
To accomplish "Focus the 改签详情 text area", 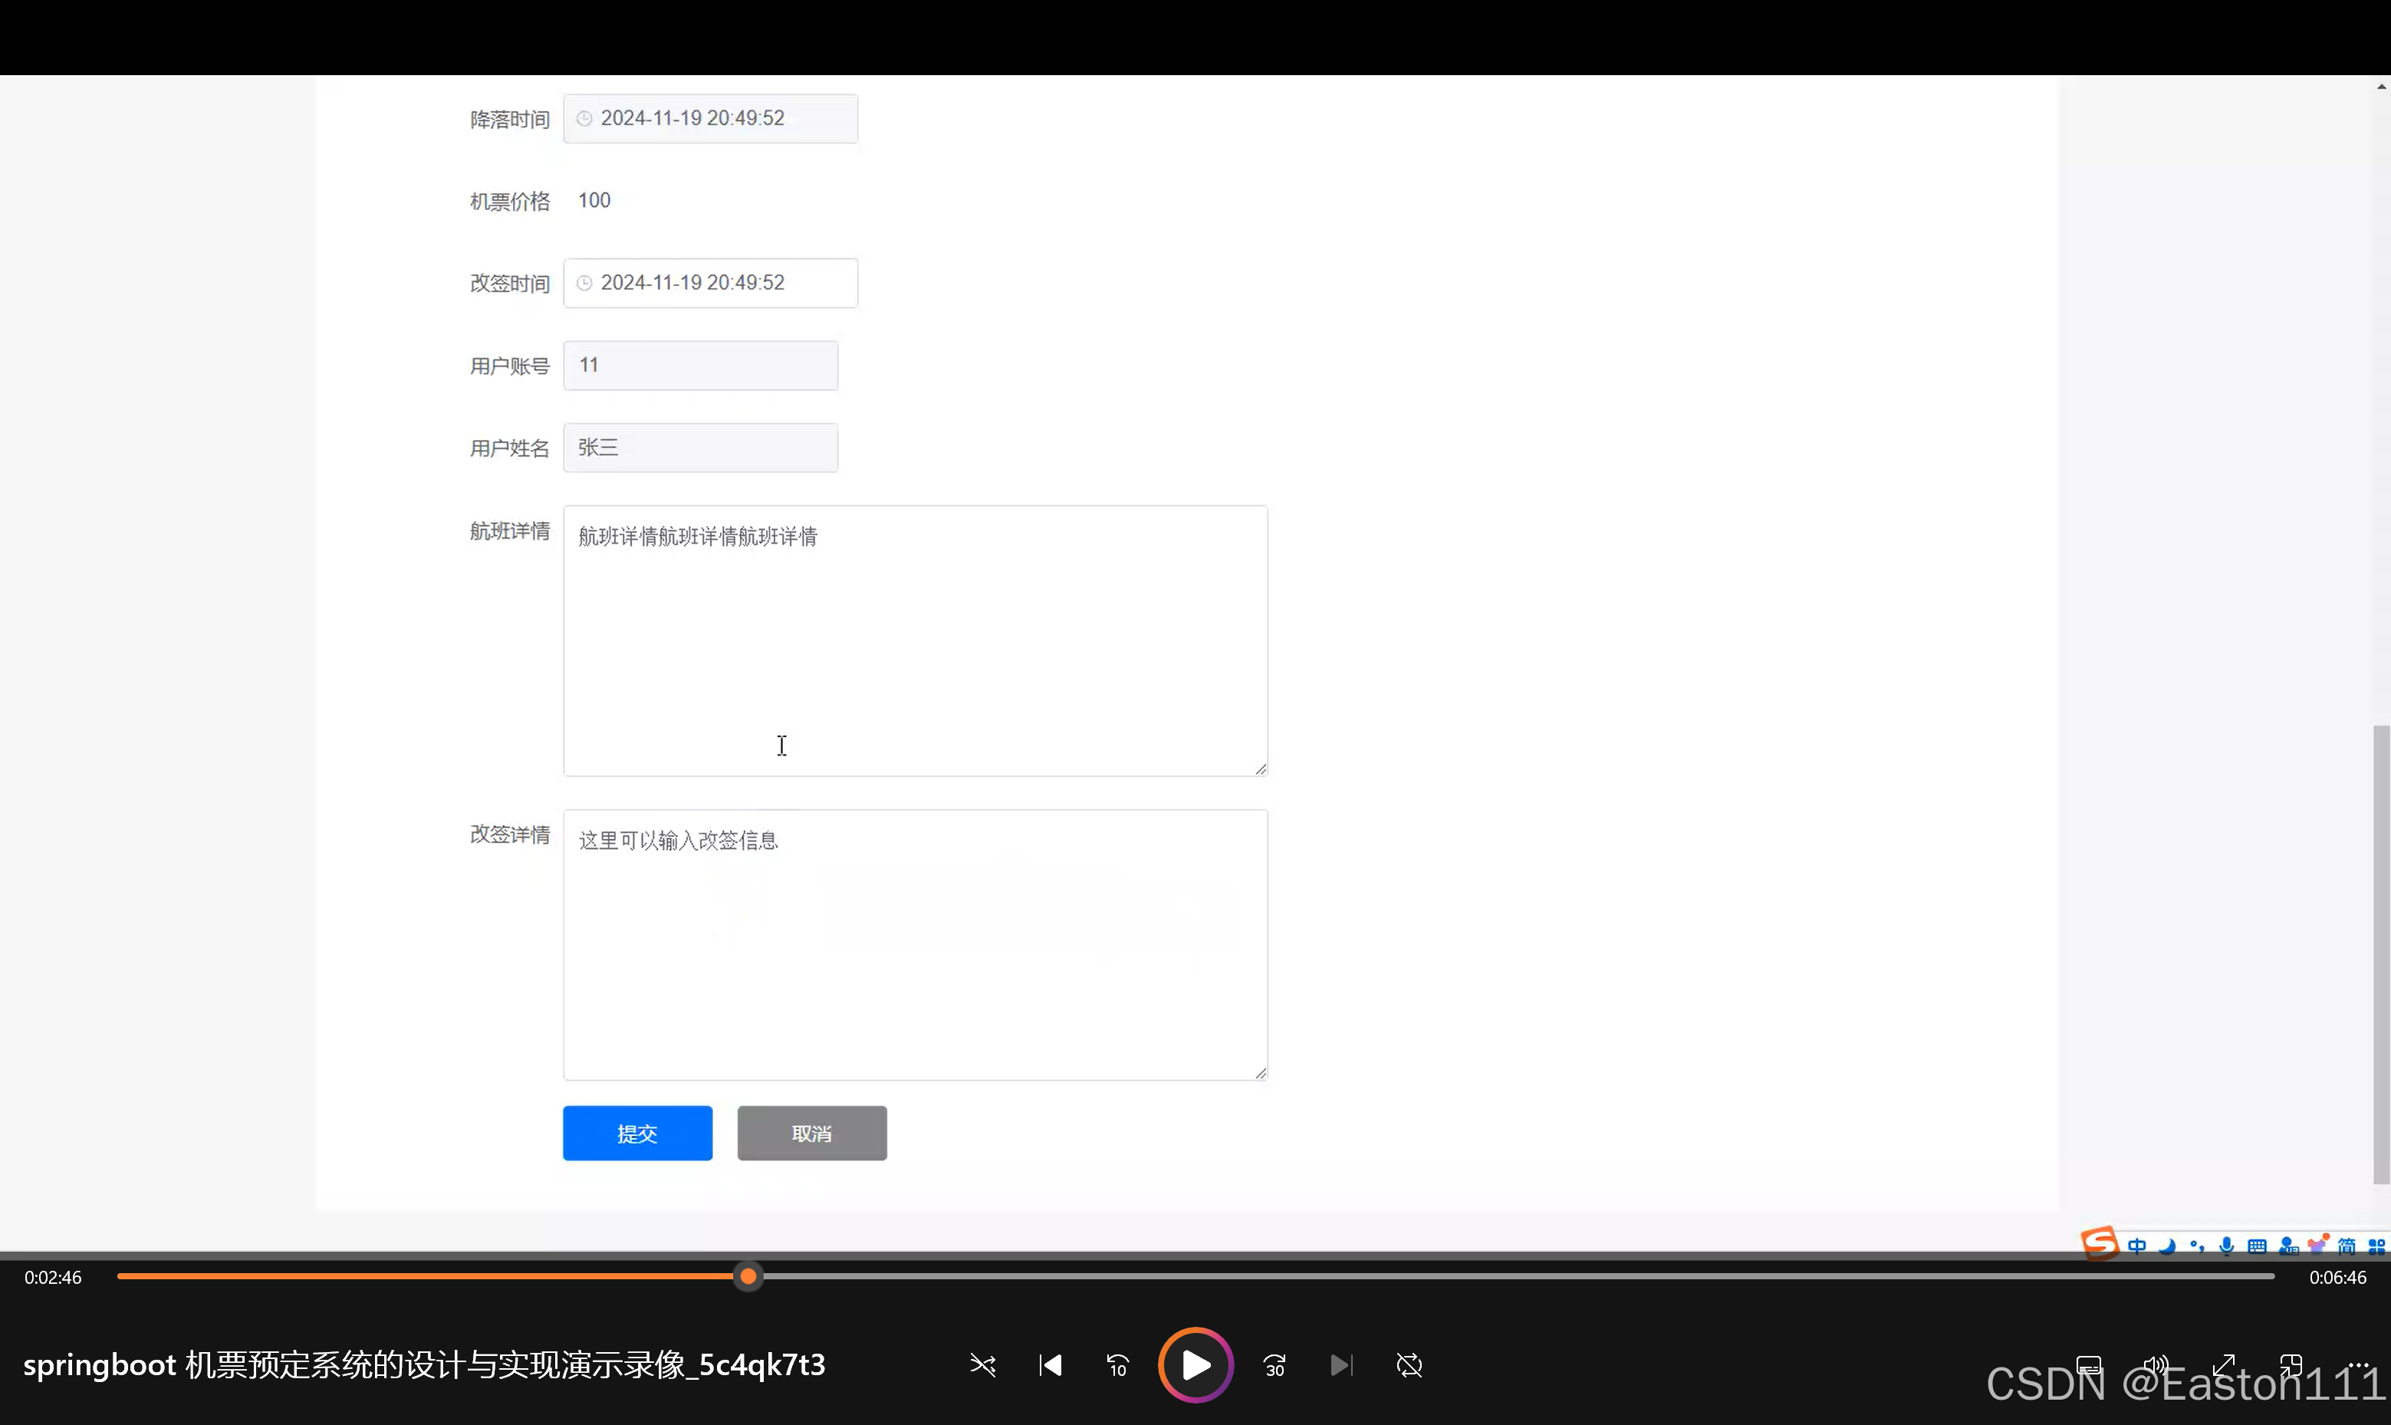I will (x=916, y=945).
